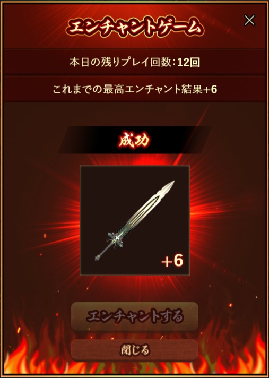Click the 本日の残りプレイ回数 row
The width and height of the screenshot is (269, 378).
pos(135,62)
